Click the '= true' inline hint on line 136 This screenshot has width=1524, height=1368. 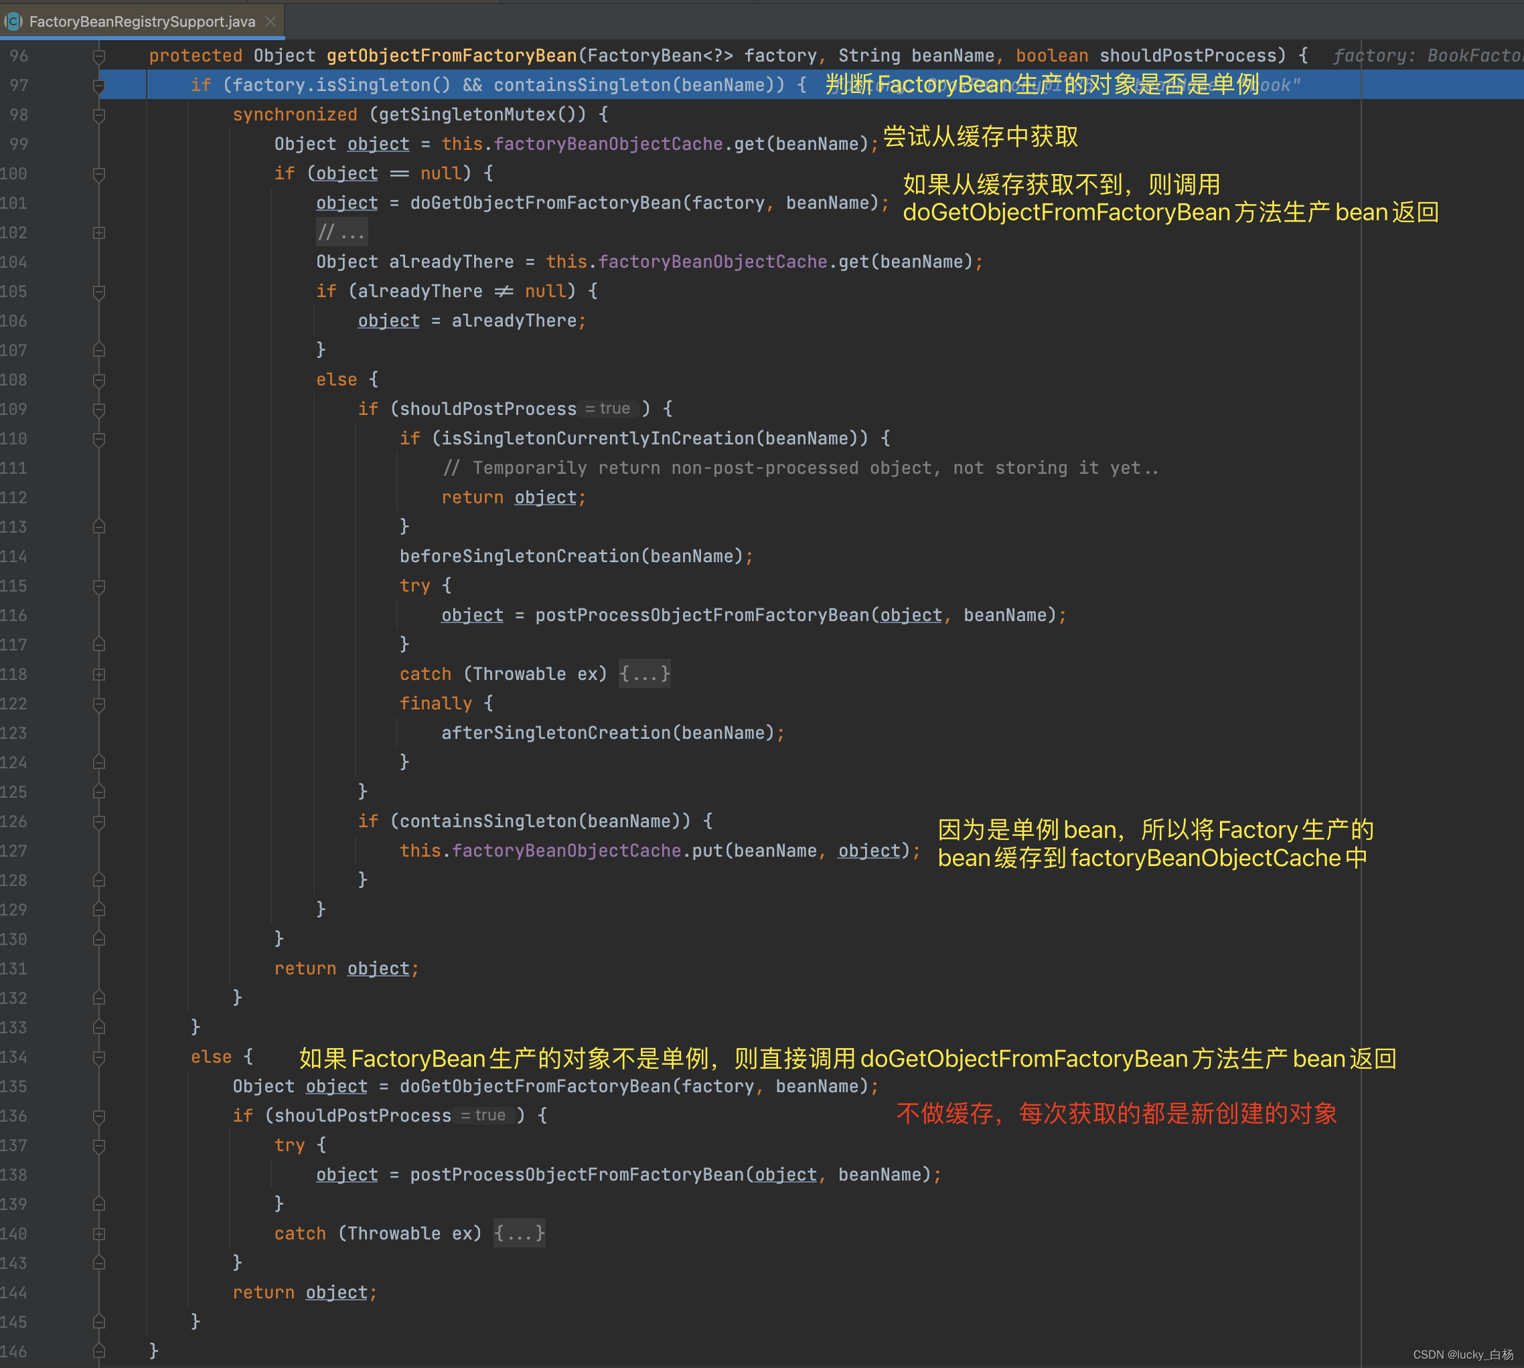[x=483, y=1116]
